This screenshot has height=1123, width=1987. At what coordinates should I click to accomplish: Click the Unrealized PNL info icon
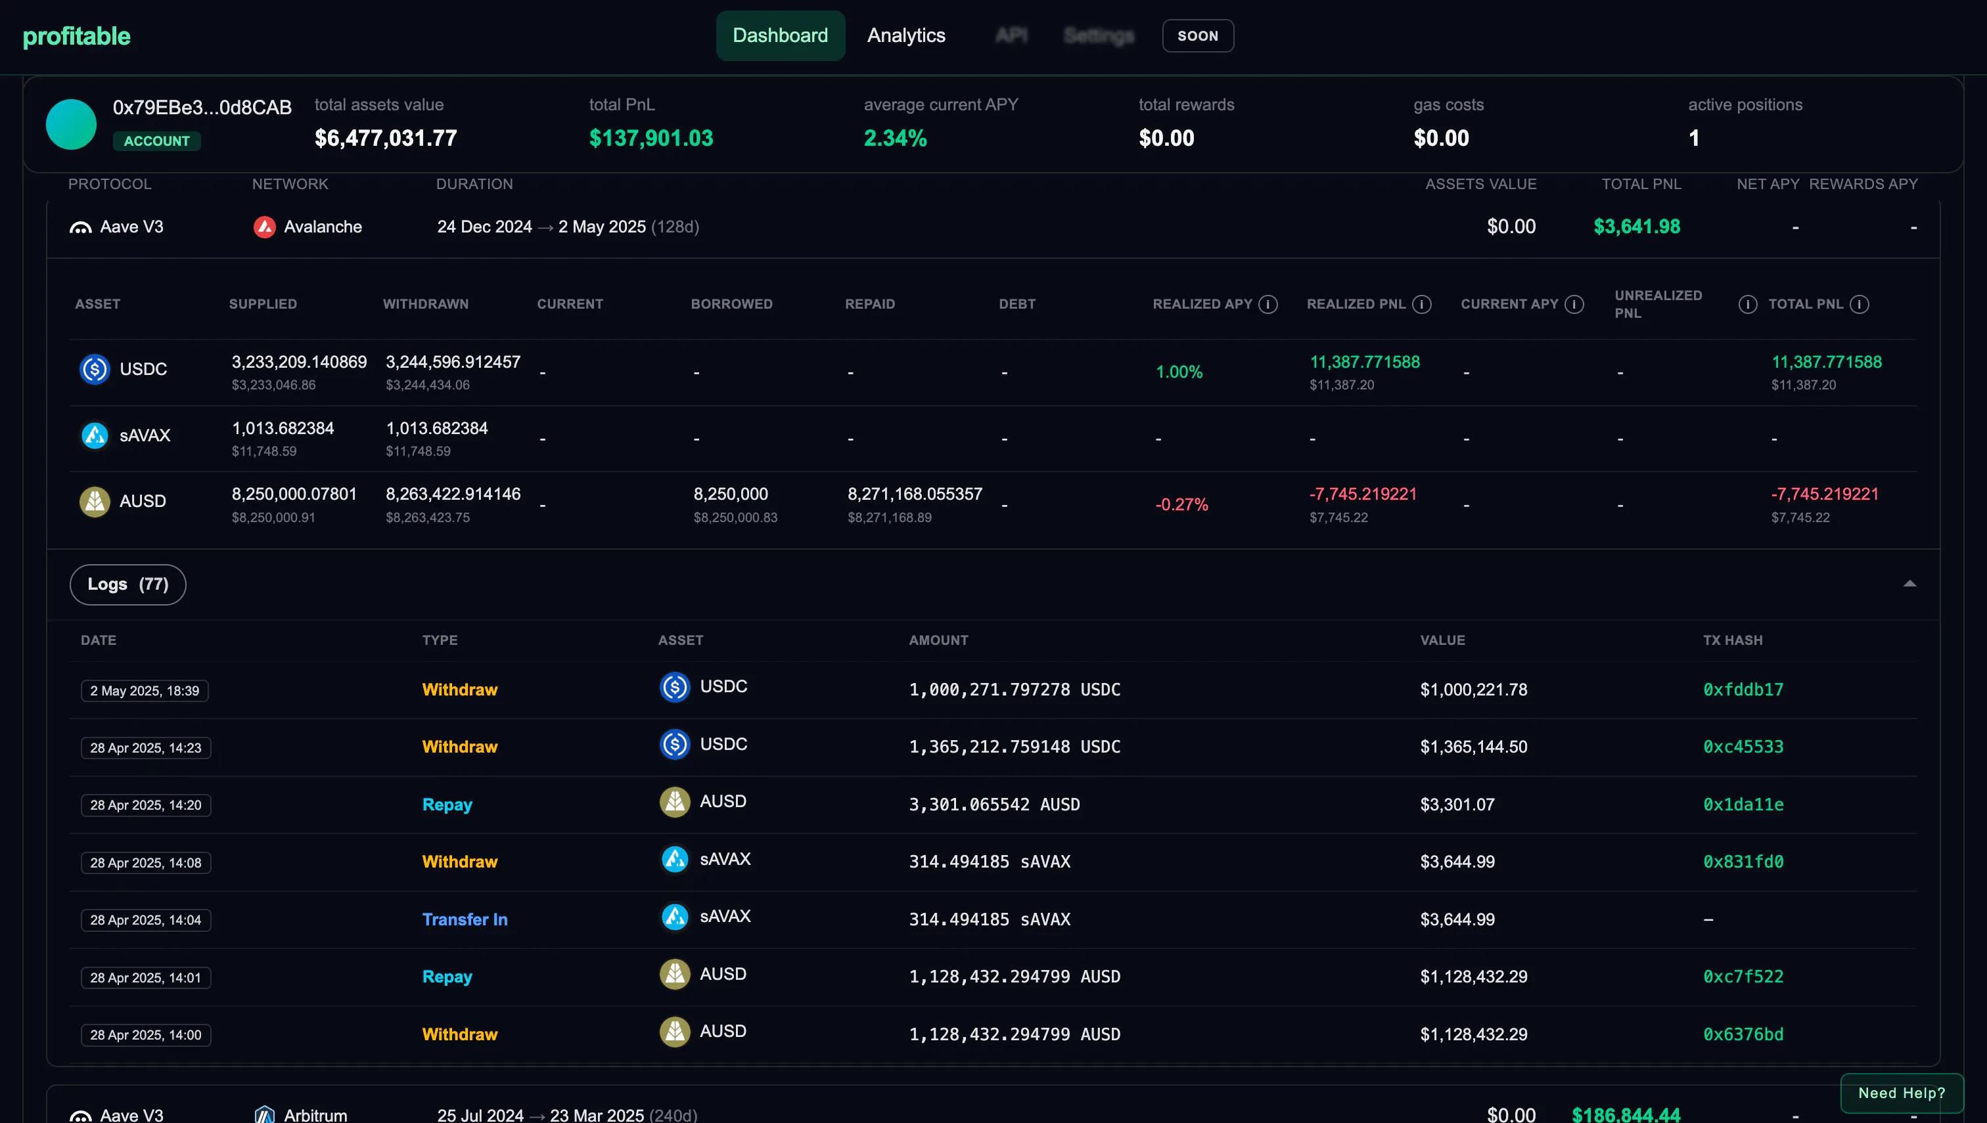[x=1748, y=304]
